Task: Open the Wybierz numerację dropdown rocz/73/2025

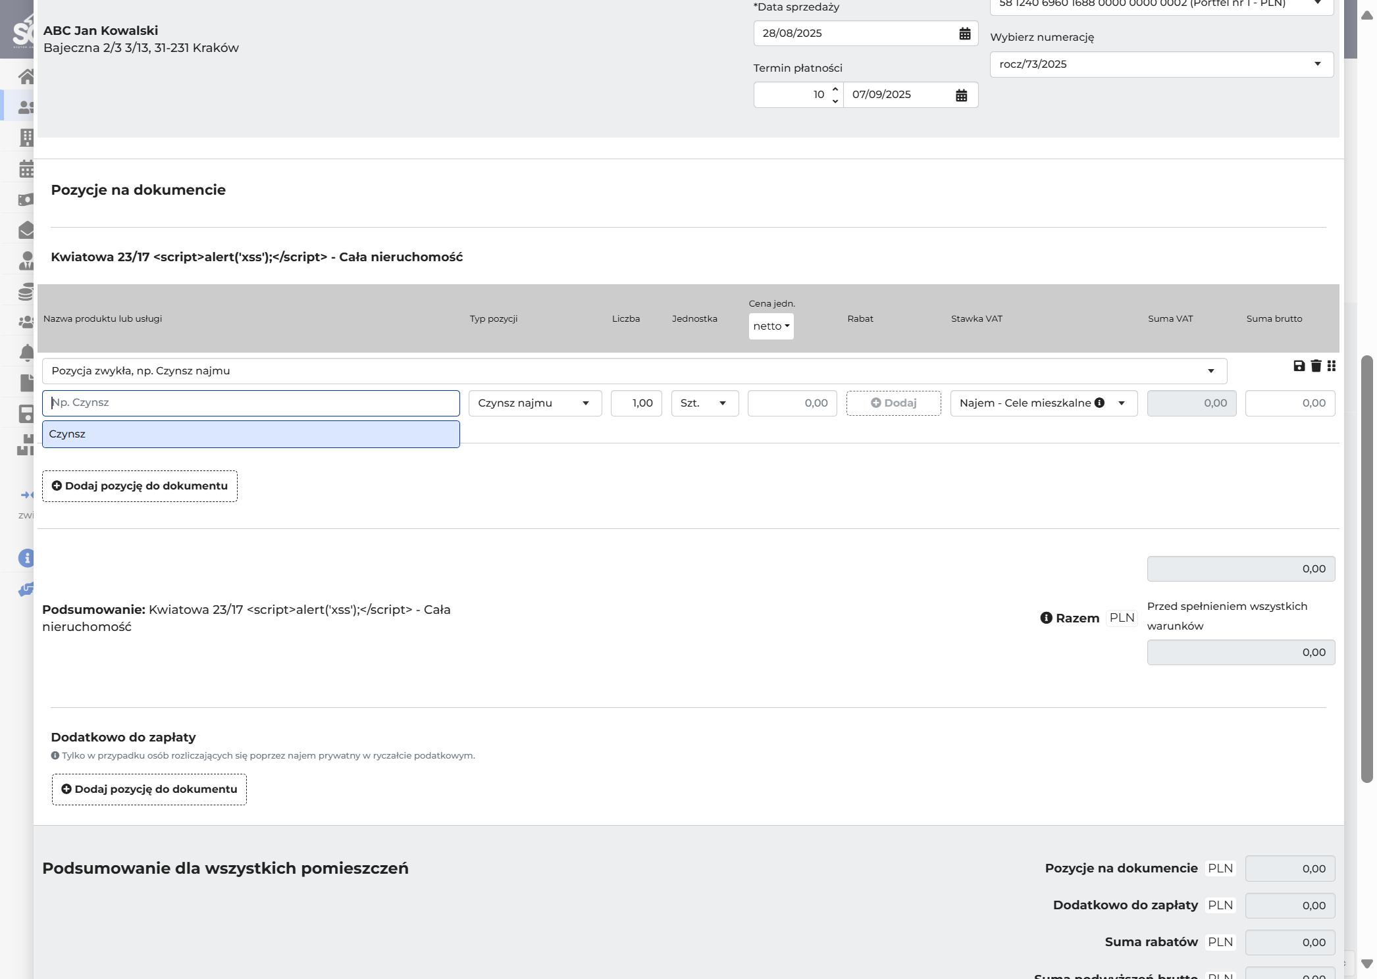Action: click(1162, 64)
